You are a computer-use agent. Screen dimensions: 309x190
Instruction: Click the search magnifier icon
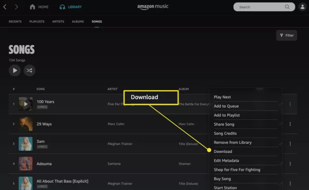pos(287,7)
